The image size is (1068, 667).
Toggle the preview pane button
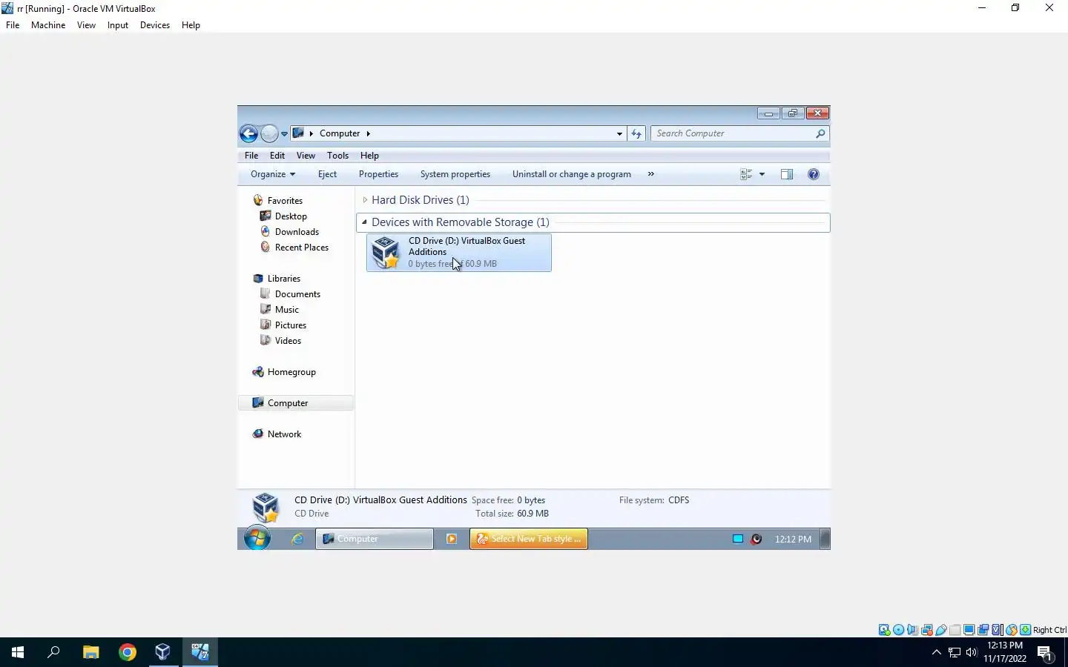coord(787,174)
